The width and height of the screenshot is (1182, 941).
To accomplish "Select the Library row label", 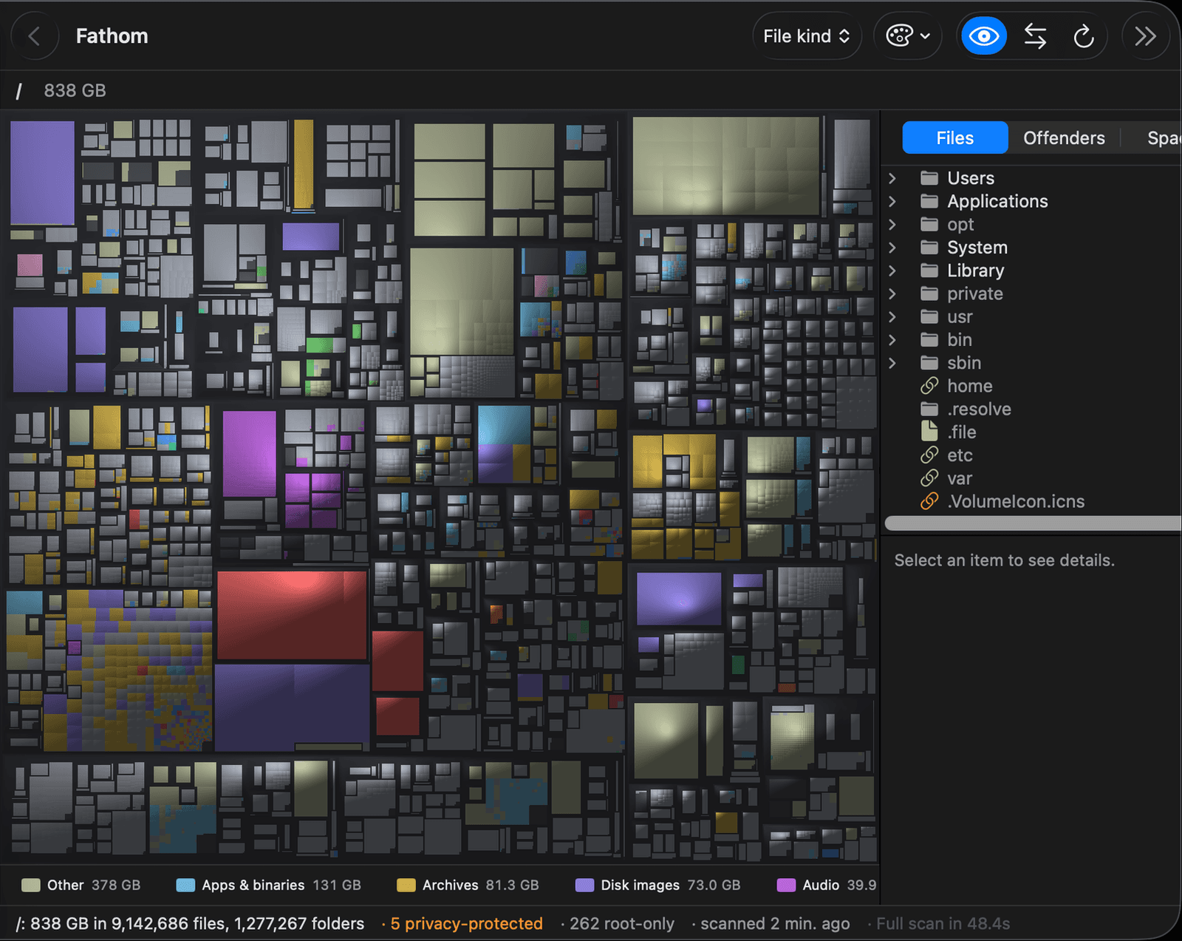I will tap(976, 271).
